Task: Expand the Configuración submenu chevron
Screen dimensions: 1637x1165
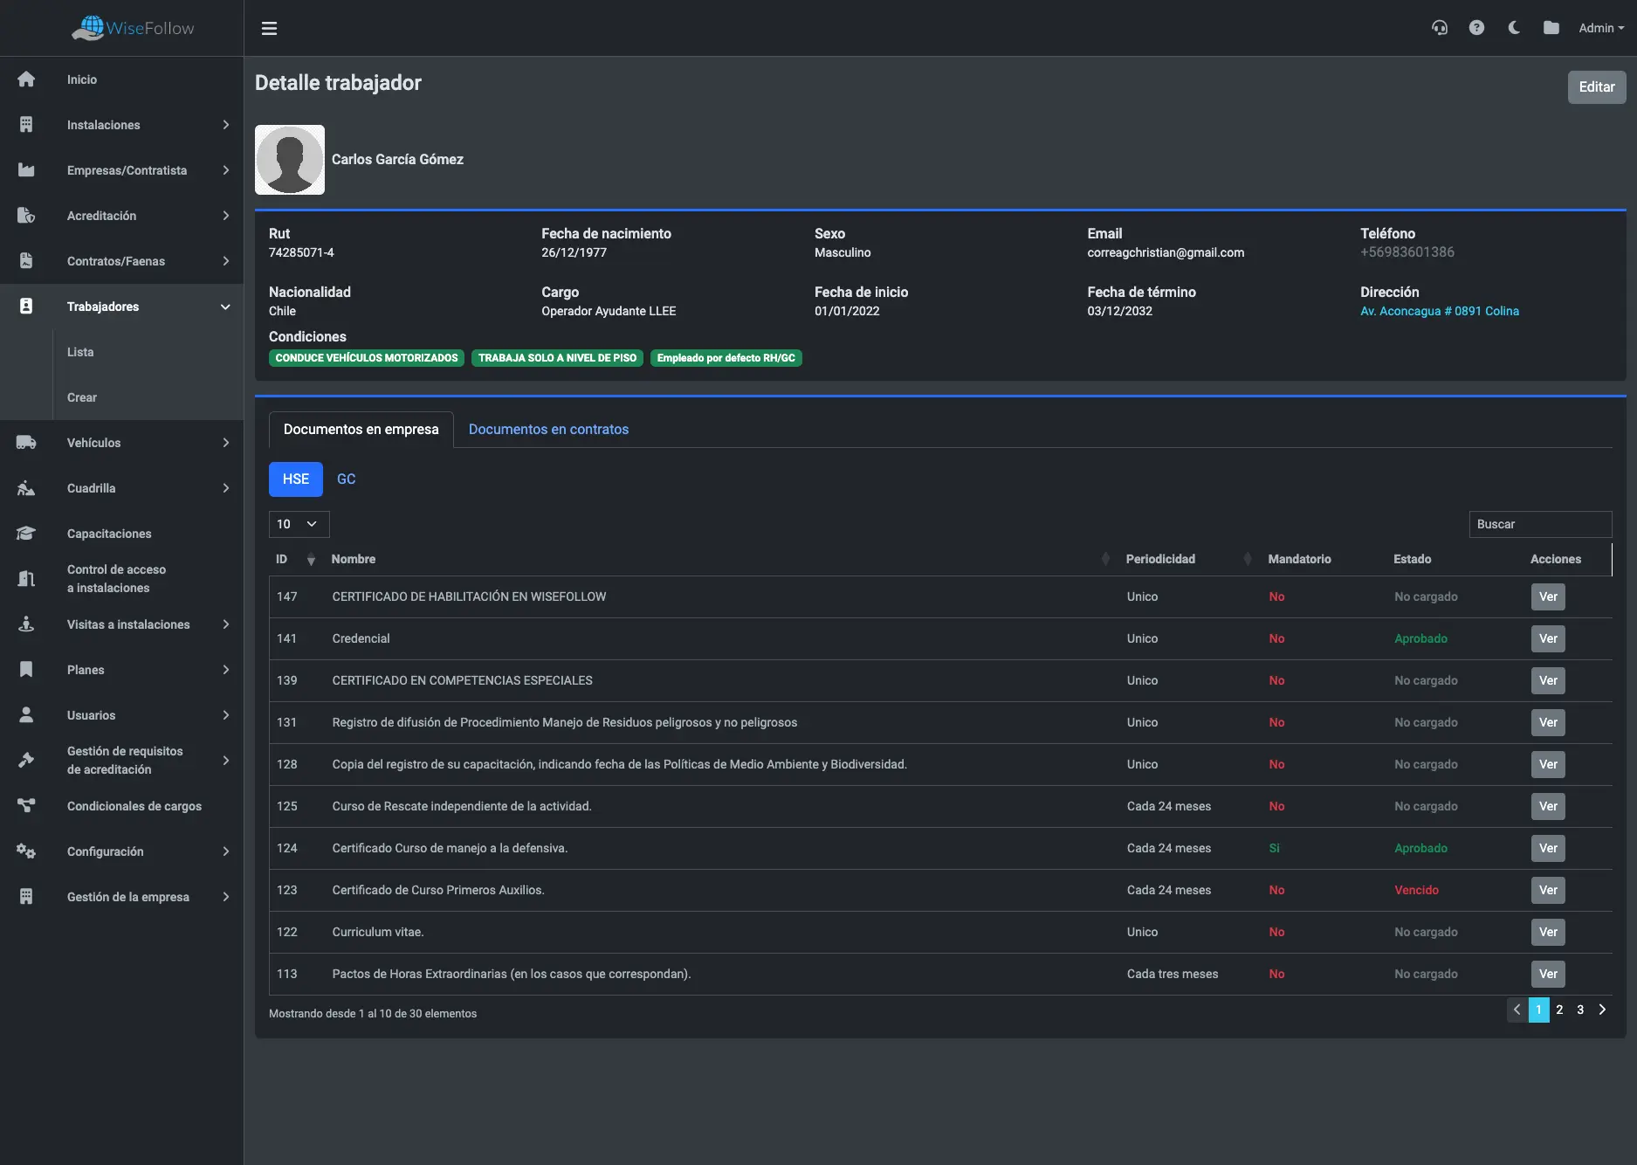Action: click(226, 851)
